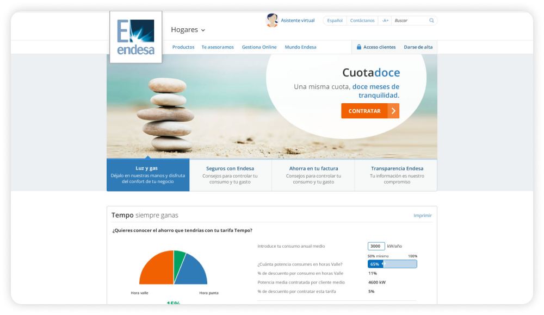Open the Productos menu

click(x=183, y=47)
